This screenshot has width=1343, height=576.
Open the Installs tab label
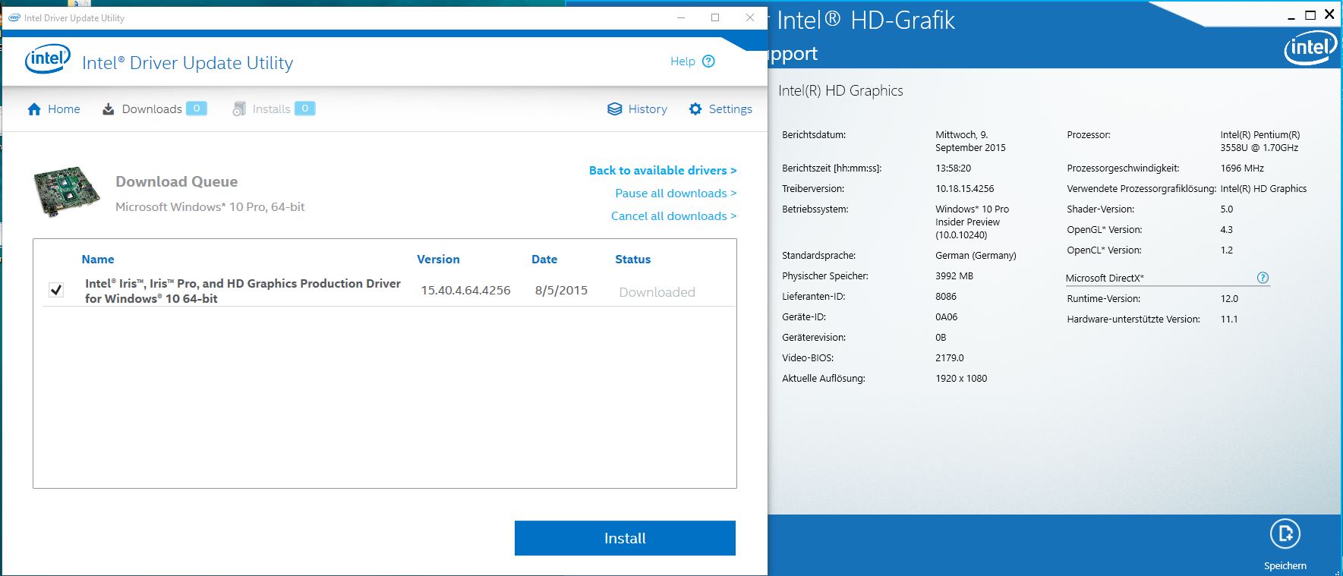coord(271,109)
